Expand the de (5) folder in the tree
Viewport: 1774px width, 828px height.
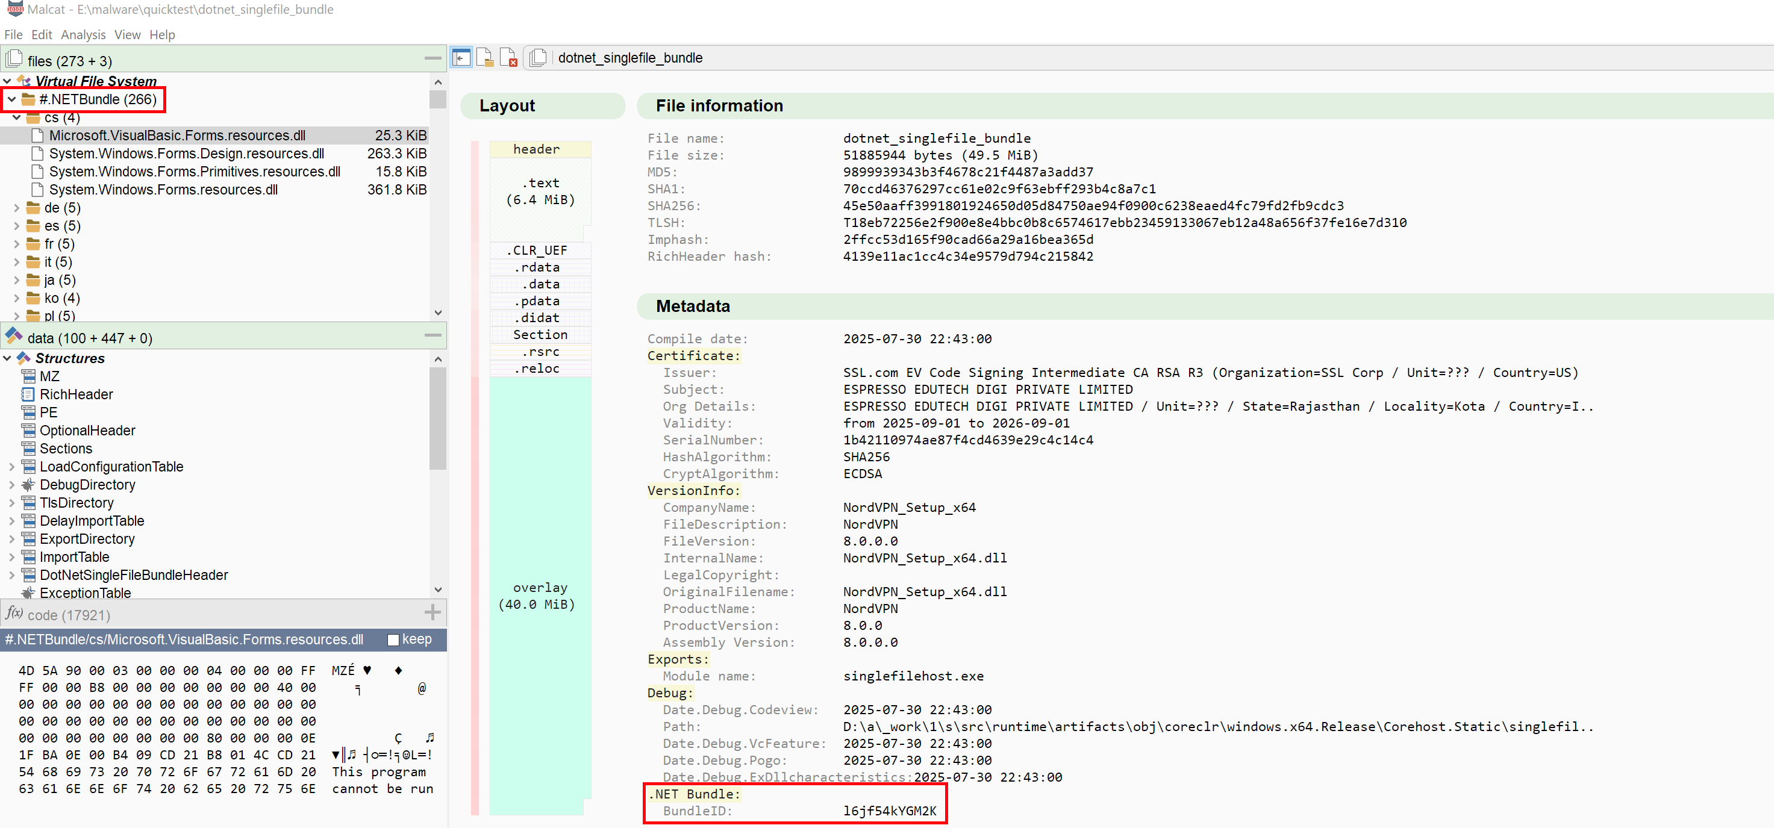point(16,208)
